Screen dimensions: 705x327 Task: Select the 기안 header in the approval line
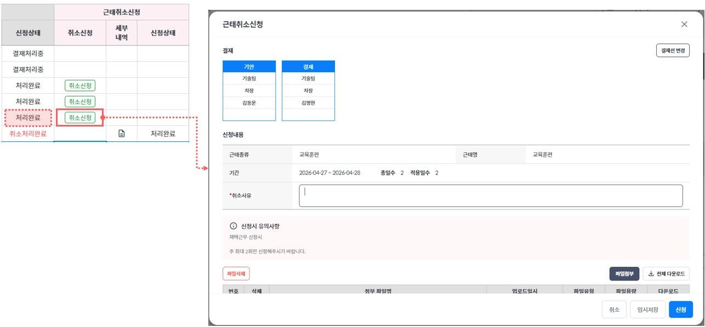tap(249, 66)
